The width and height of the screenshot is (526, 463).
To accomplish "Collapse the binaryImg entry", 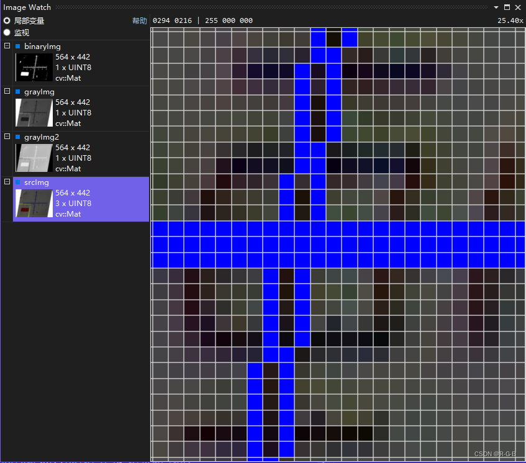I will [x=7, y=45].
